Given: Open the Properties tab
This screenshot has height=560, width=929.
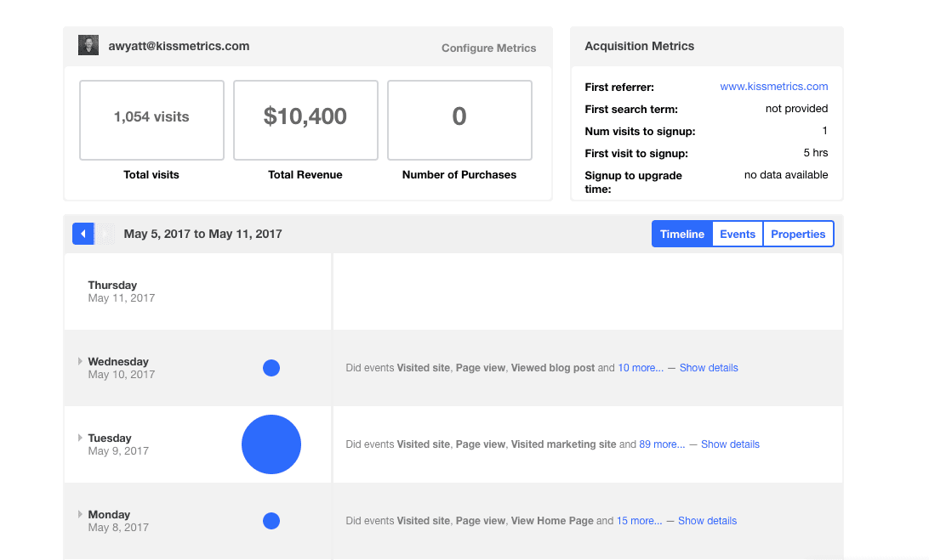Looking at the screenshot, I should click(x=798, y=234).
